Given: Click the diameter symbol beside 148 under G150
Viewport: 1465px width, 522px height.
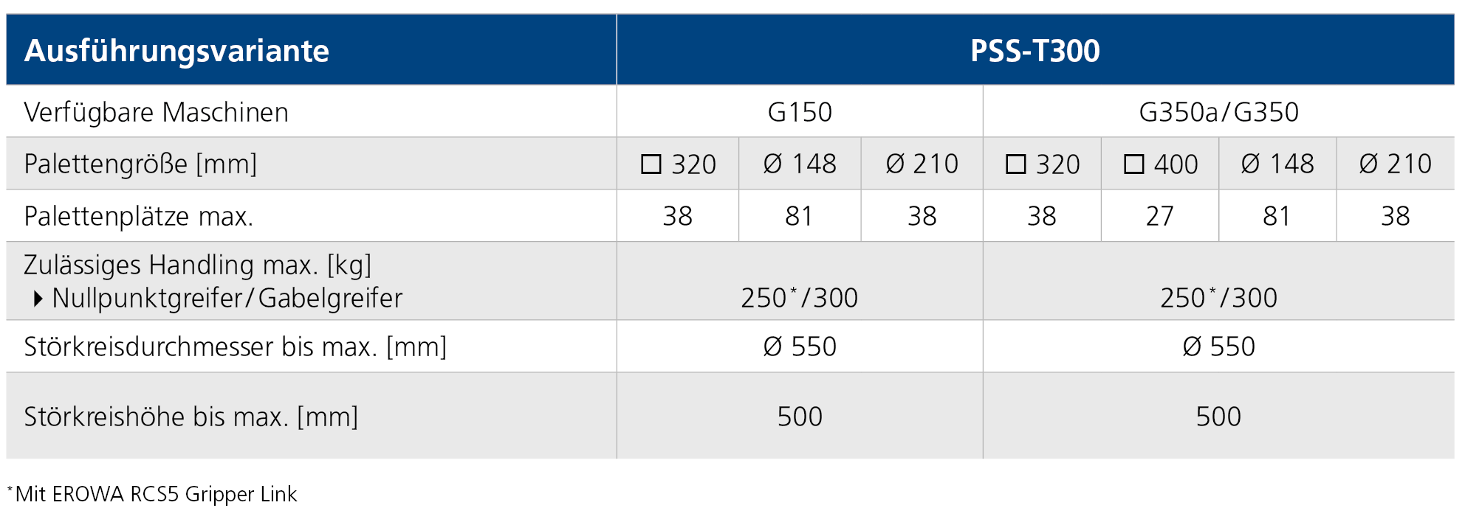Looking at the screenshot, I should coord(772,164).
